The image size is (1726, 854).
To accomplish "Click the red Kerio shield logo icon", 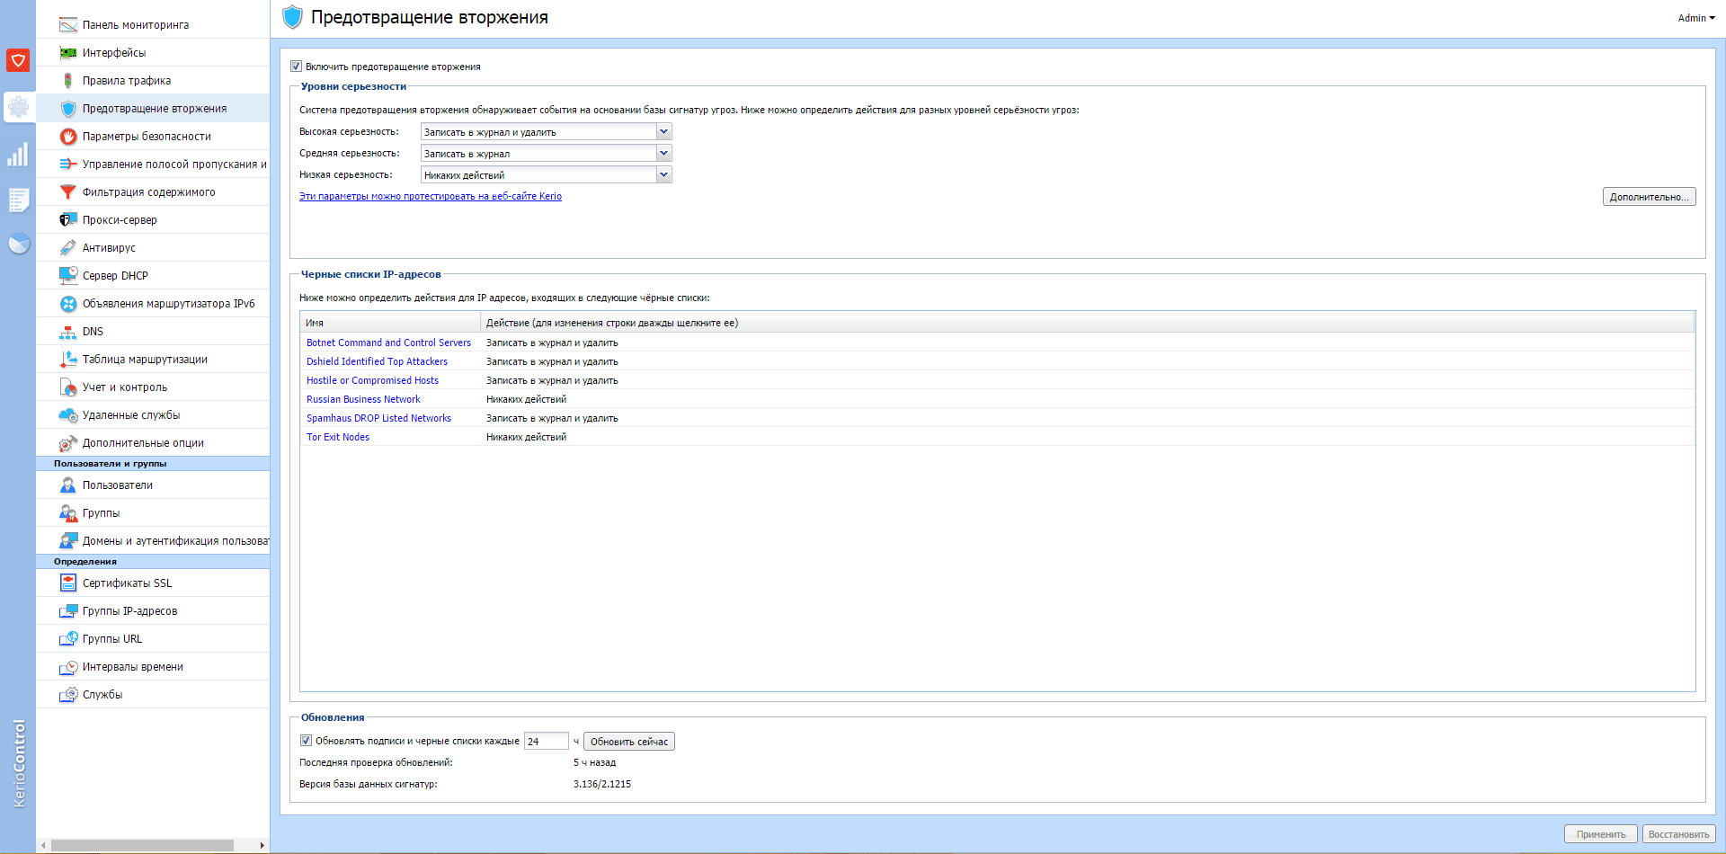I will [18, 60].
